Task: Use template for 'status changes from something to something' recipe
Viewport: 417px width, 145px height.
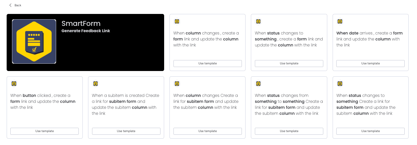Action: coord(289,131)
